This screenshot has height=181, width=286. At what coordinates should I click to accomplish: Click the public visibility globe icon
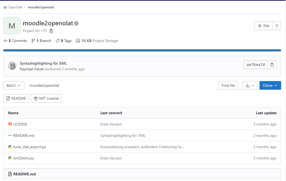click(76, 23)
